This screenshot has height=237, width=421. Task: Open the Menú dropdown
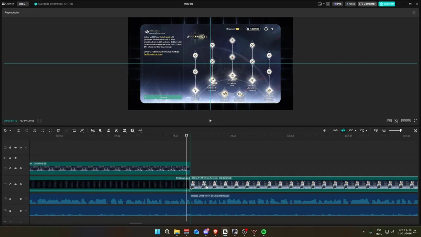[x=23, y=4]
